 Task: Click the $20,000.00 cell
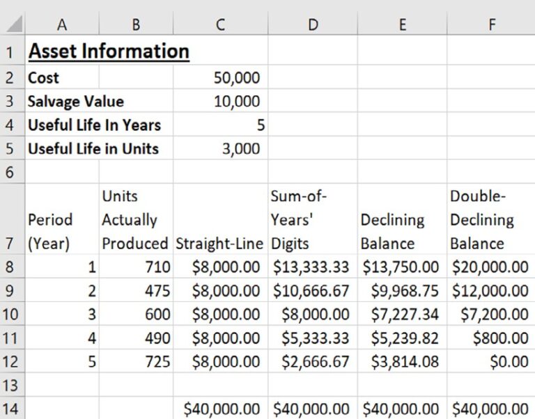pyautogui.click(x=491, y=267)
